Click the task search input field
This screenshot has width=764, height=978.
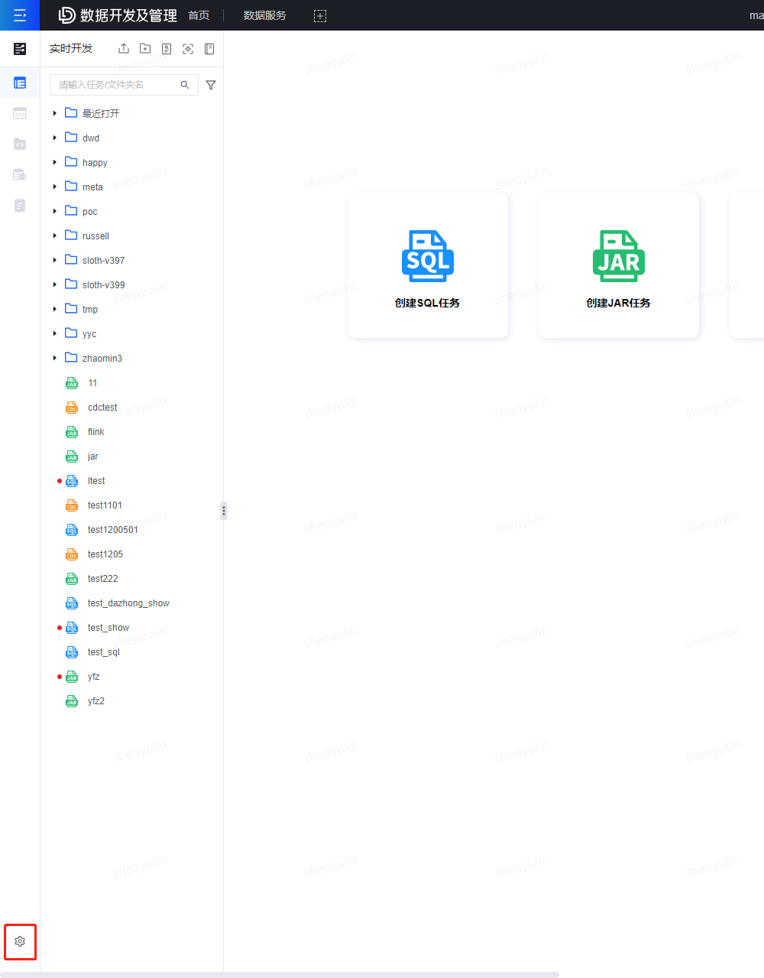[115, 85]
